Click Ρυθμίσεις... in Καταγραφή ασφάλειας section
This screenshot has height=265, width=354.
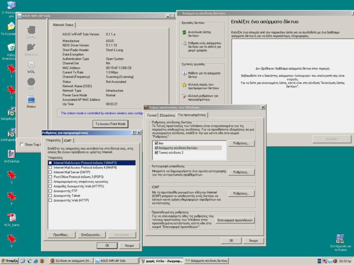[x=241, y=172]
